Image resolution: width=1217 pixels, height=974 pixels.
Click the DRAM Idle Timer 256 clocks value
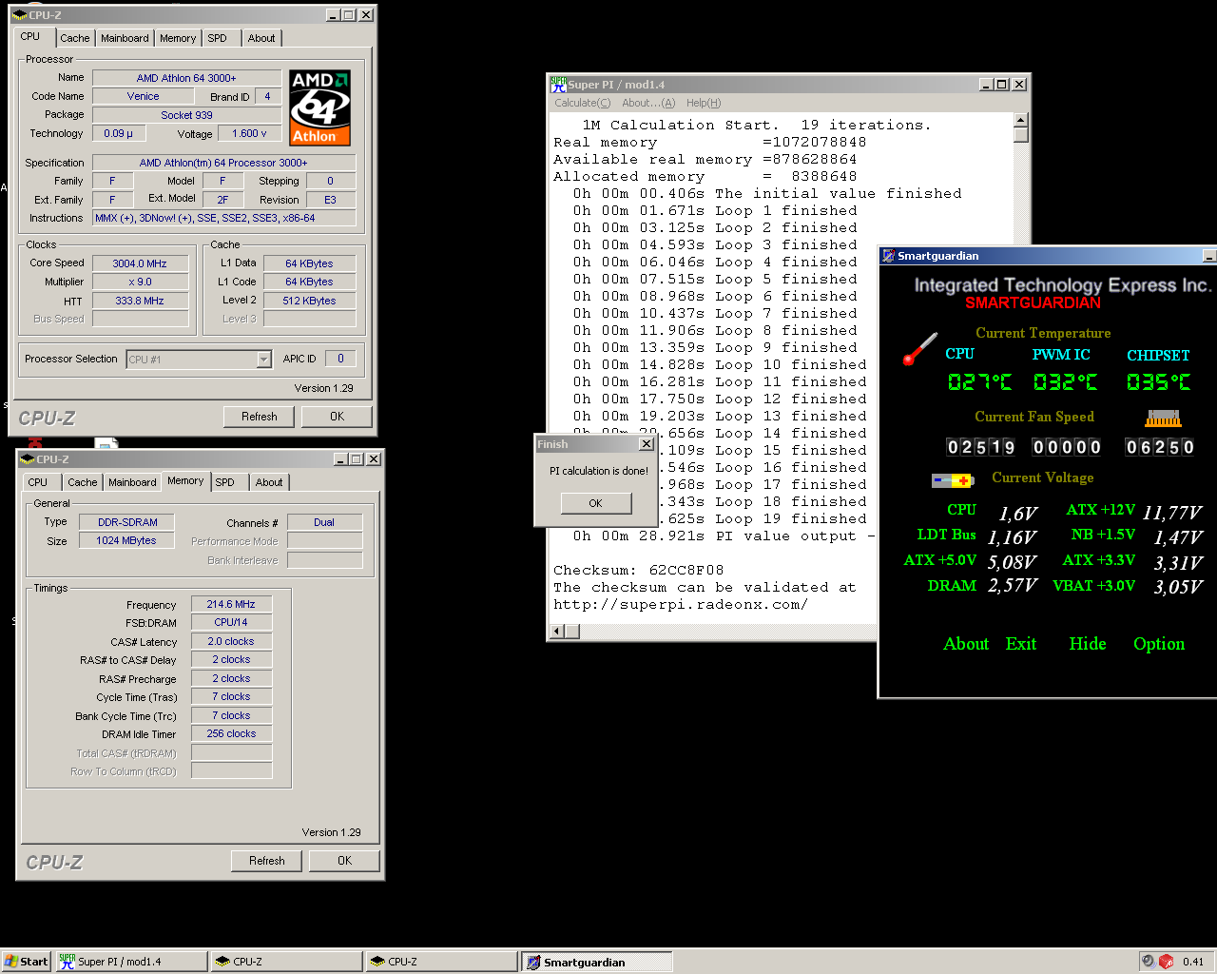click(232, 733)
